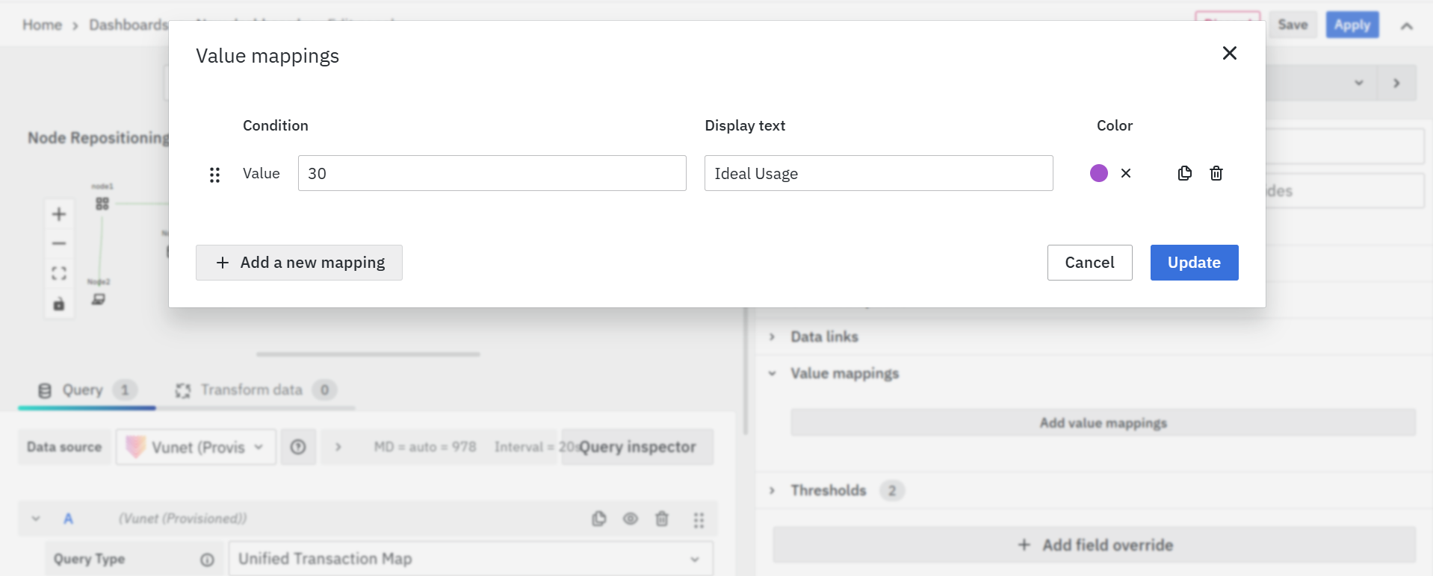Expand the Thresholds section
Screen dimensions: 1433x576
pyautogui.click(x=828, y=490)
